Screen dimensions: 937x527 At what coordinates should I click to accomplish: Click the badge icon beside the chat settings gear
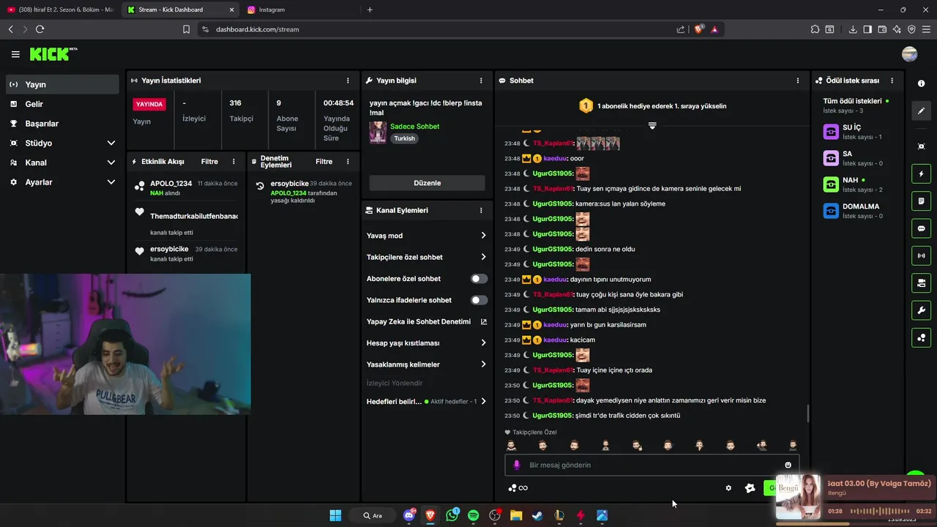click(x=750, y=488)
